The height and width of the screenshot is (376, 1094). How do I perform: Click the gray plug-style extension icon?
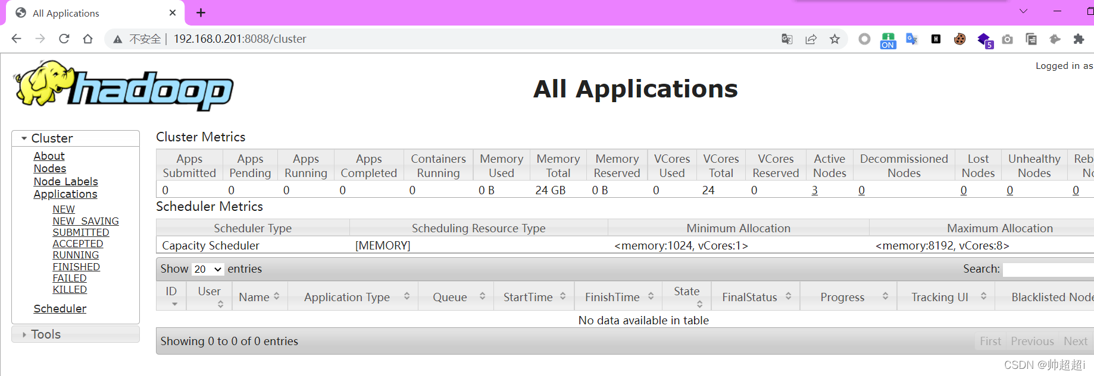pyautogui.click(x=1055, y=39)
